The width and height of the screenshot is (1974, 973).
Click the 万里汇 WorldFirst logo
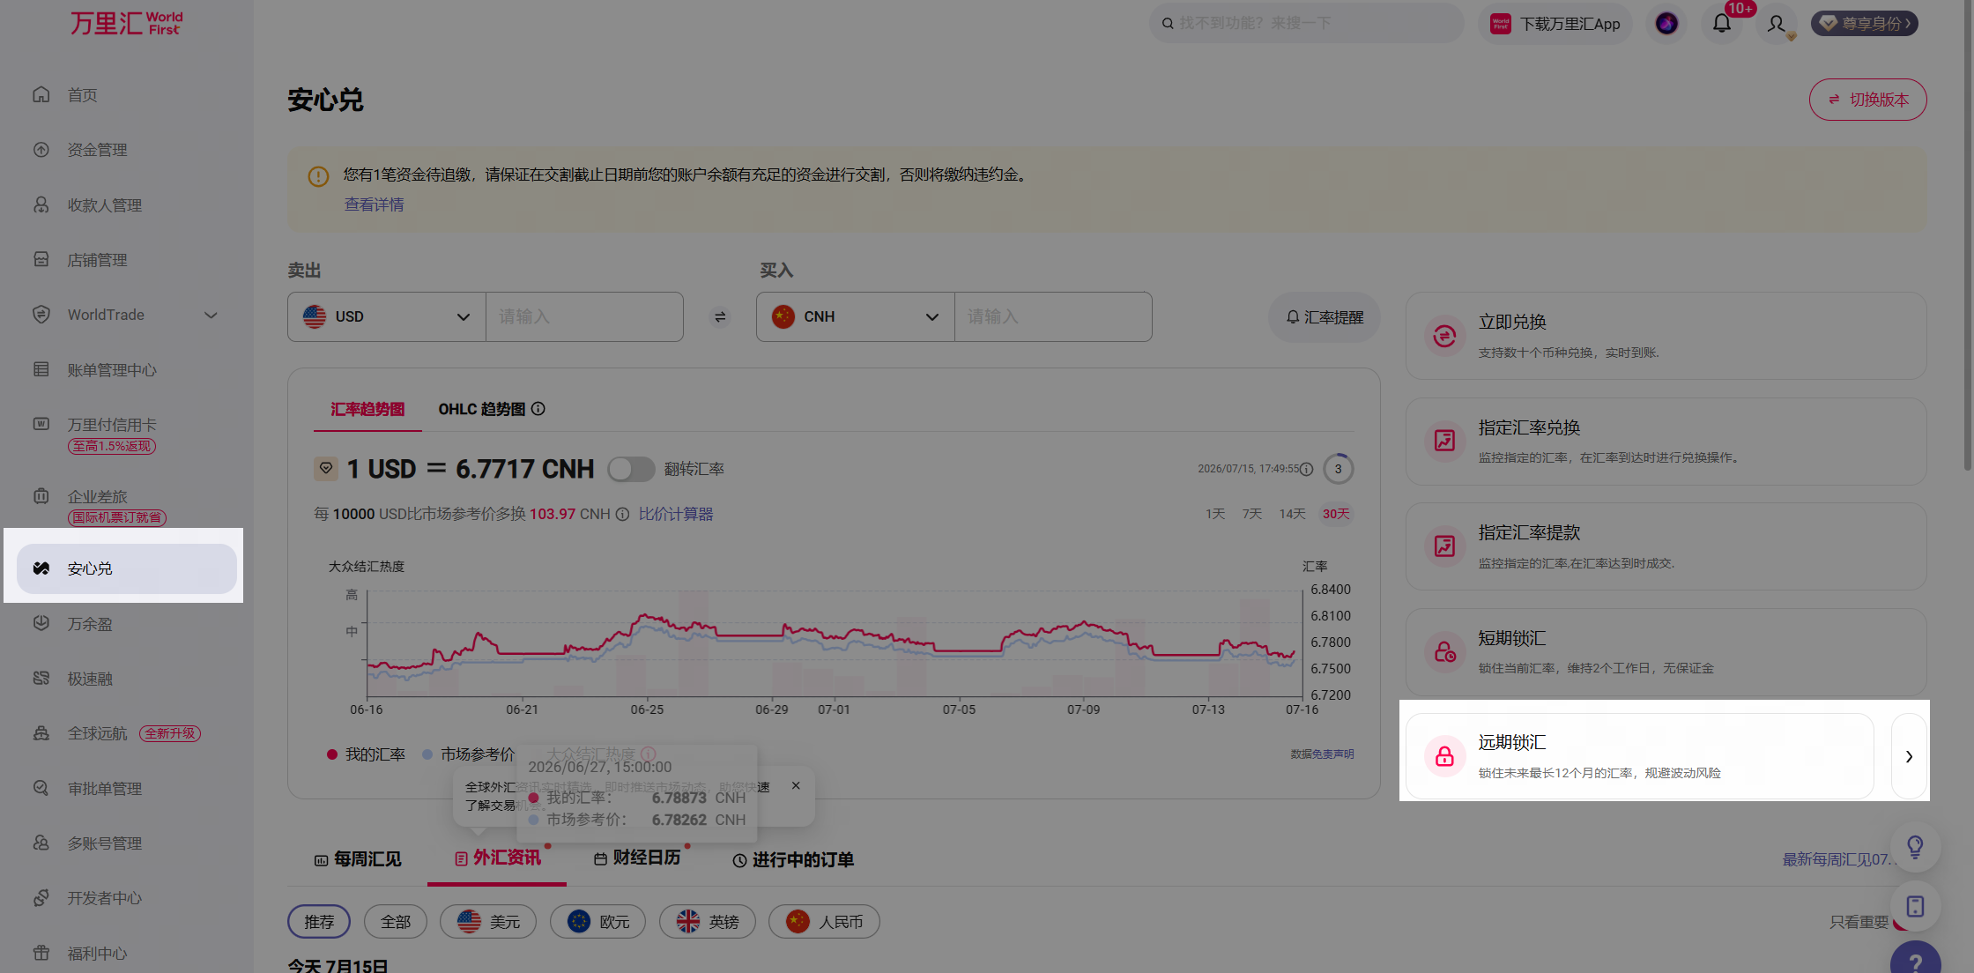pos(126,23)
